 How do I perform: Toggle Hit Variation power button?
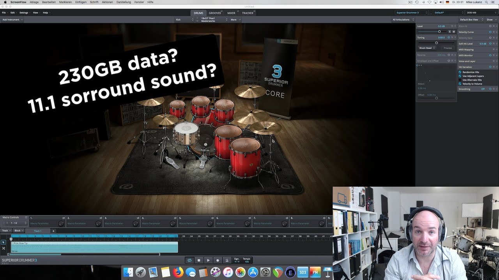[490, 67]
